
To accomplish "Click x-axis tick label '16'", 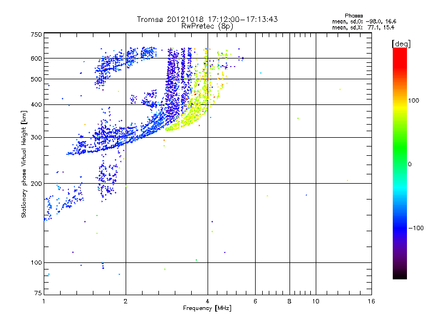I will [371, 301].
